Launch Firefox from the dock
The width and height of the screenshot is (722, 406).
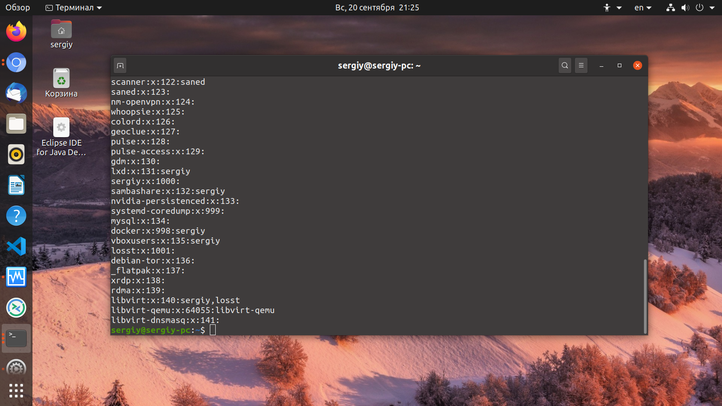point(16,32)
